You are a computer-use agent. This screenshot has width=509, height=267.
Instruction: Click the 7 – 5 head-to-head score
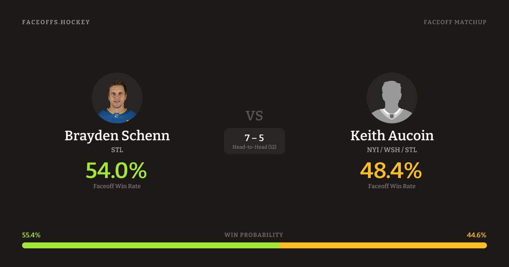pyautogui.click(x=255, y=138)
